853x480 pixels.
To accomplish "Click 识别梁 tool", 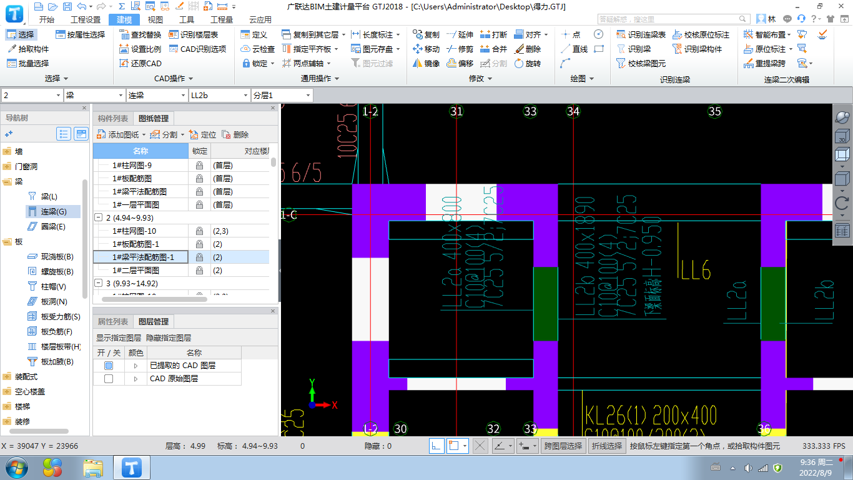I will point(634,49).
